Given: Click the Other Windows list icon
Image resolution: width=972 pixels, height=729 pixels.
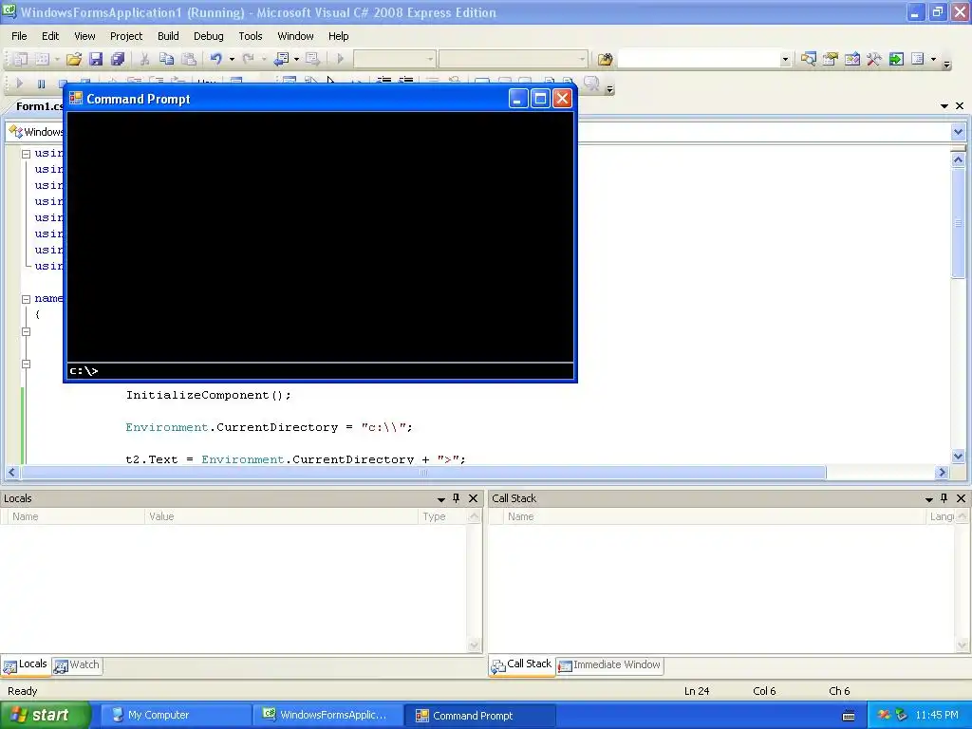Looking at the screenshot, I should point(918,59).
